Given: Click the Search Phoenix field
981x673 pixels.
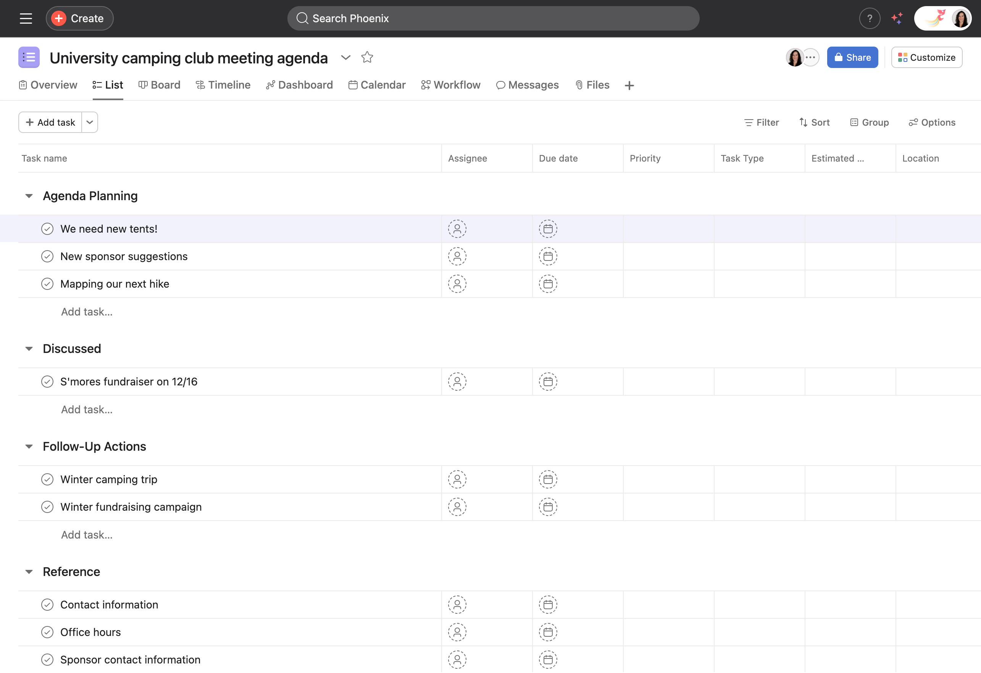Looking at the screenshot, I should (x=493, y=18).
